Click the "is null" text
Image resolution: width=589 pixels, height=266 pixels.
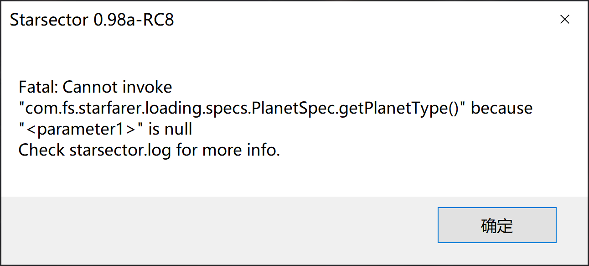pos(170,129)
